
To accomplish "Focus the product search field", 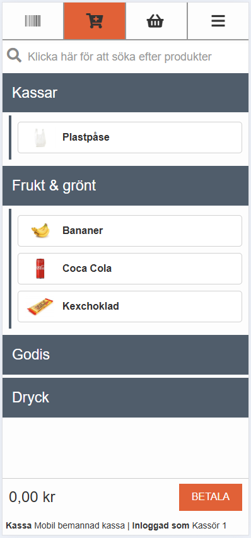I will click(x=125, y=56).
